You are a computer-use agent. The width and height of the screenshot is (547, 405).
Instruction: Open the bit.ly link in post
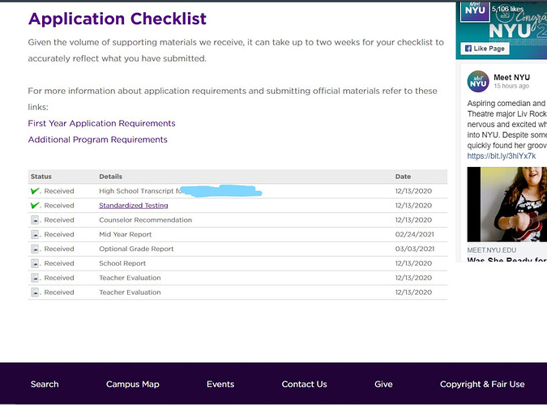pyautogui.click(x=501, y=156)
